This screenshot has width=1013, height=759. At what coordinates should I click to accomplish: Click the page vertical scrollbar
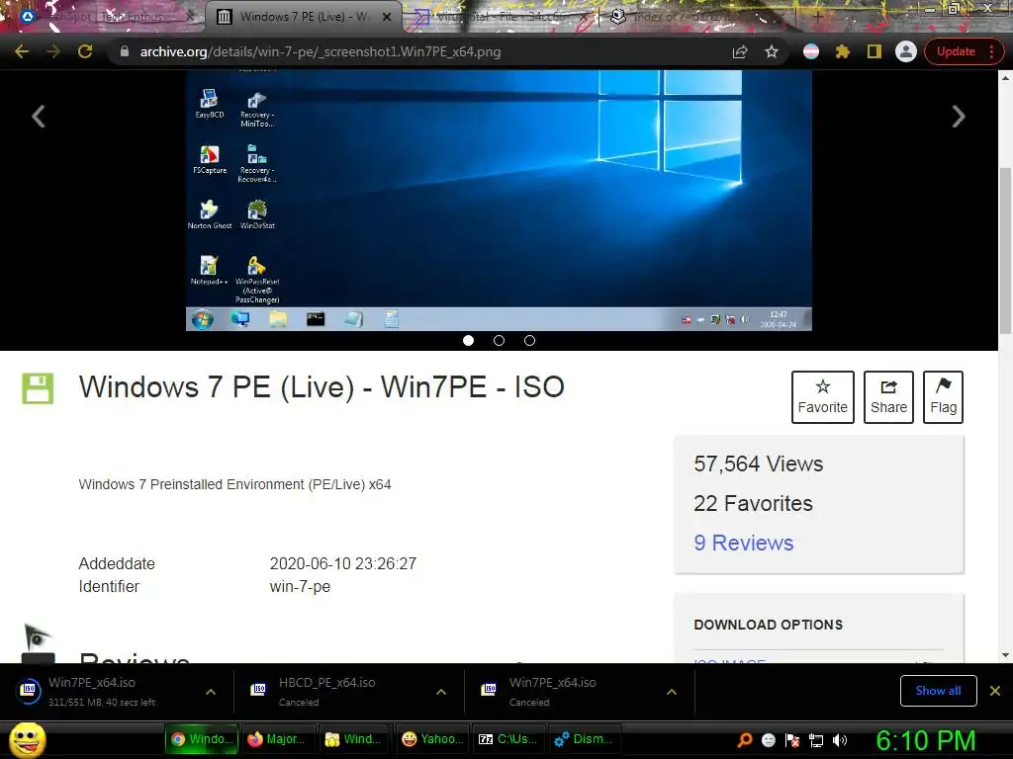(1005, 252)
